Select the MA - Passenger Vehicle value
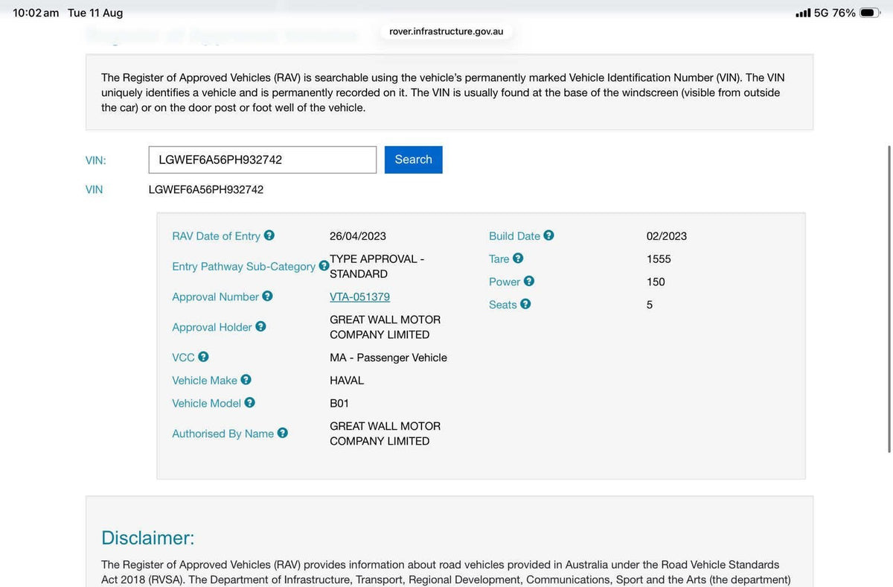The image size is (893, 587). 388,358
